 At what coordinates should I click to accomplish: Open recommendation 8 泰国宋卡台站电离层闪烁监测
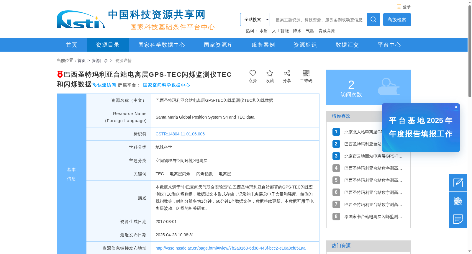pyautogui.click(x=373, y=217)
